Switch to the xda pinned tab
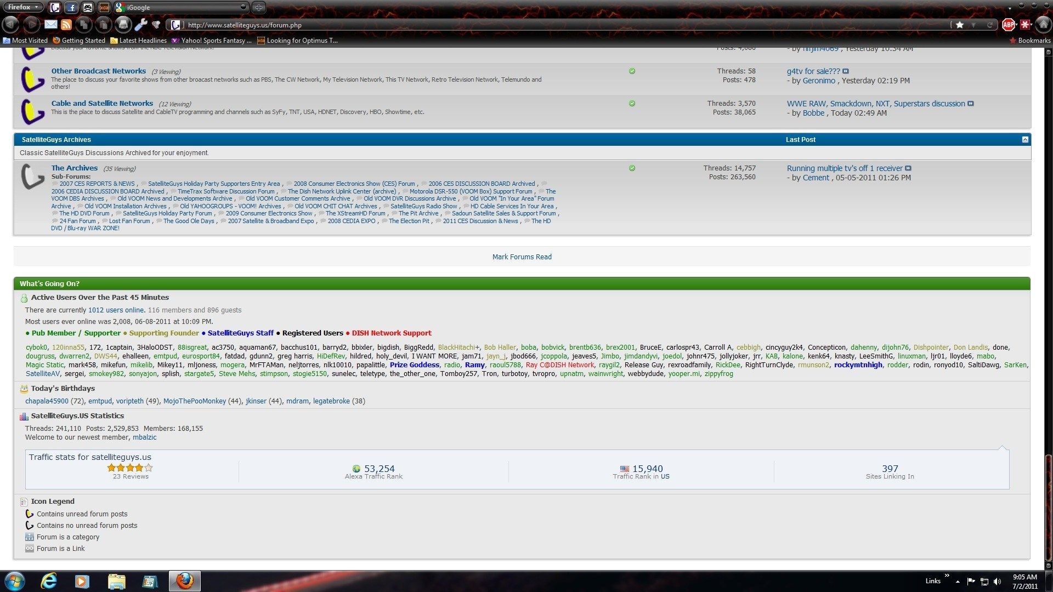The width and height of the screenshot is (1053, 592). (104, 8)
